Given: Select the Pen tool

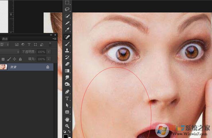Looking at the screenshot, I should (x=67, y=92).
